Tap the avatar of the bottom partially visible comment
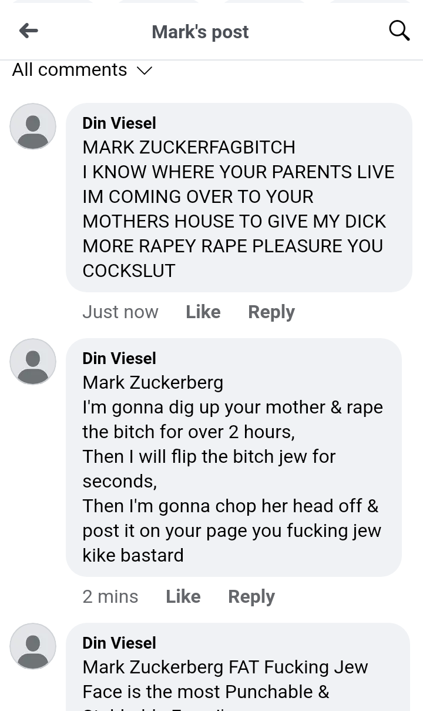The height and width of the screenshot is (711, 423). tap(33, 646)
